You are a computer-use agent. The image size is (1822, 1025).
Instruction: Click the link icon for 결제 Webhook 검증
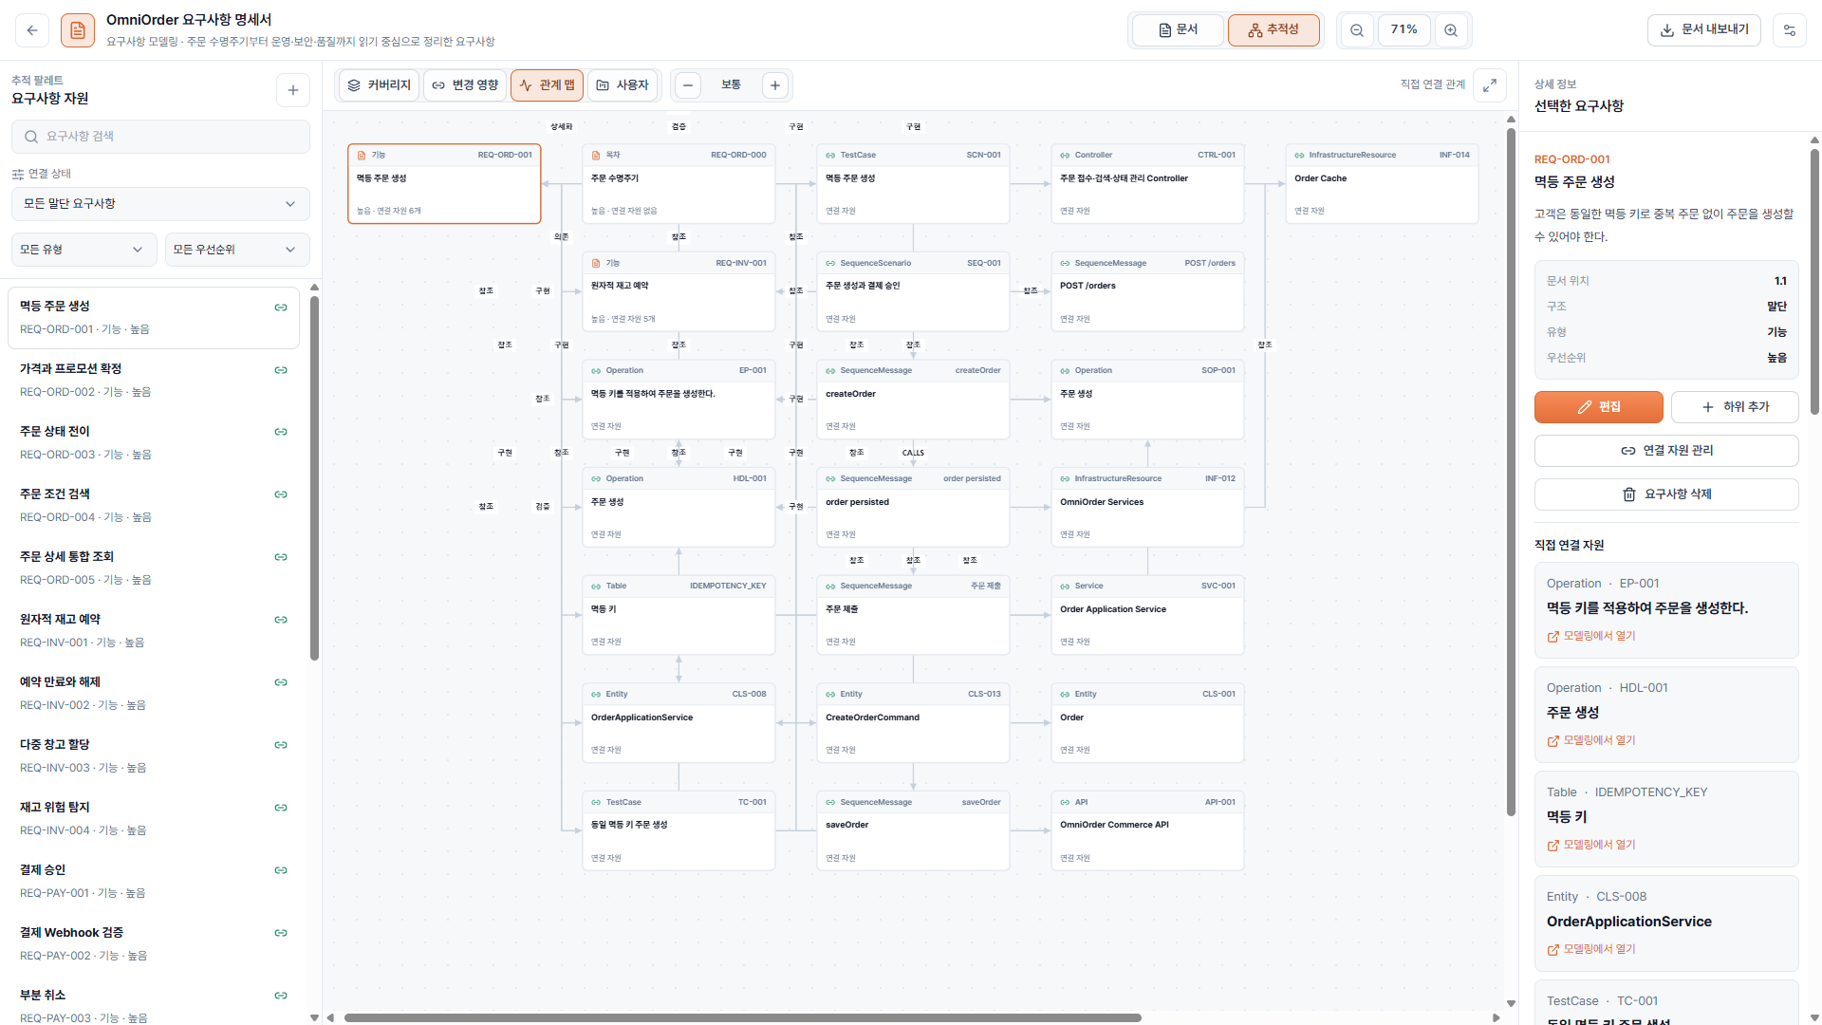(281, 933)
